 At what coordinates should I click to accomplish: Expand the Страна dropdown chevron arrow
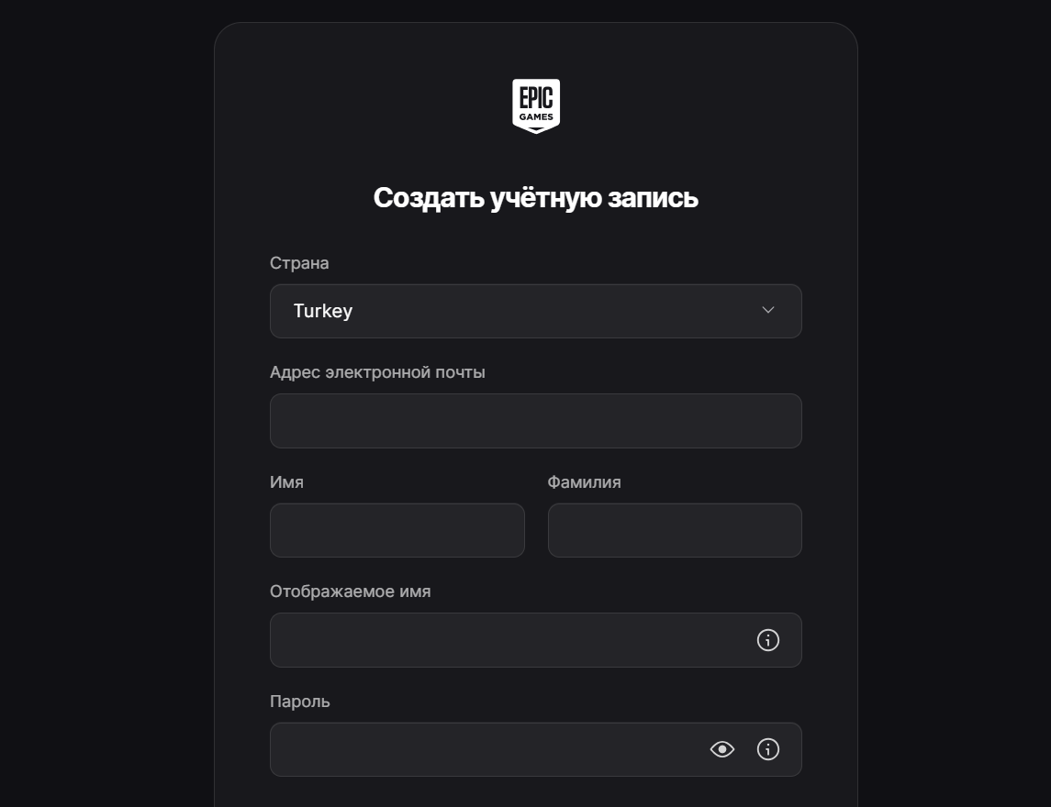(767, 309)
